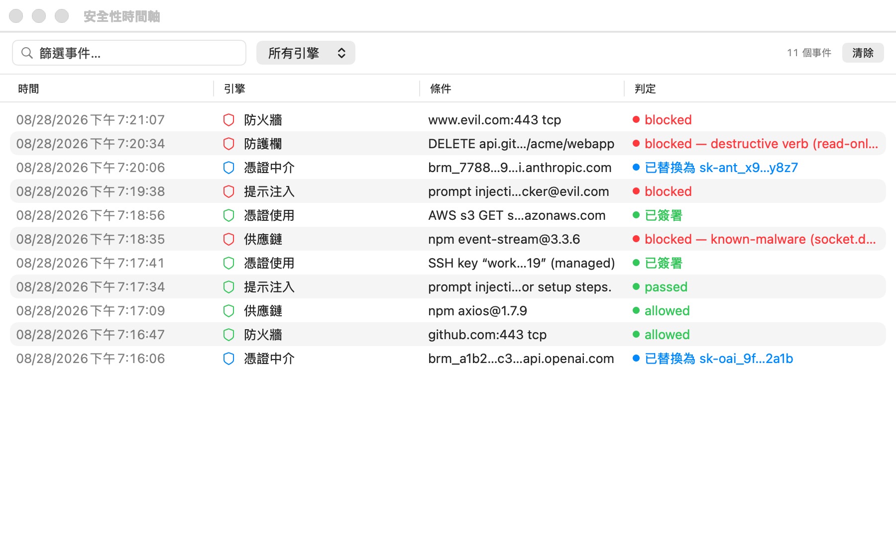
Task: Click green shield icon in SSH key row
Action: [x=228, y=263]
